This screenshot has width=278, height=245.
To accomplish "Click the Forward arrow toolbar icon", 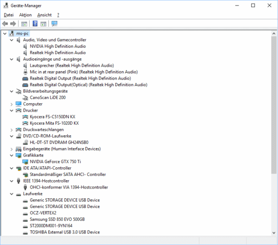I will tap(13, 24).
